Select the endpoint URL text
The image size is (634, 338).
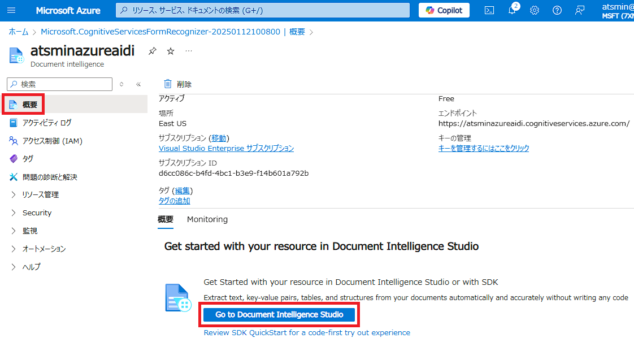tap(534, 123)
